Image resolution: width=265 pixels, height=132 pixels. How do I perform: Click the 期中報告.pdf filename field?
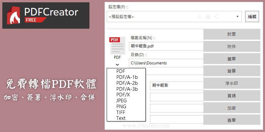(166, 46)
